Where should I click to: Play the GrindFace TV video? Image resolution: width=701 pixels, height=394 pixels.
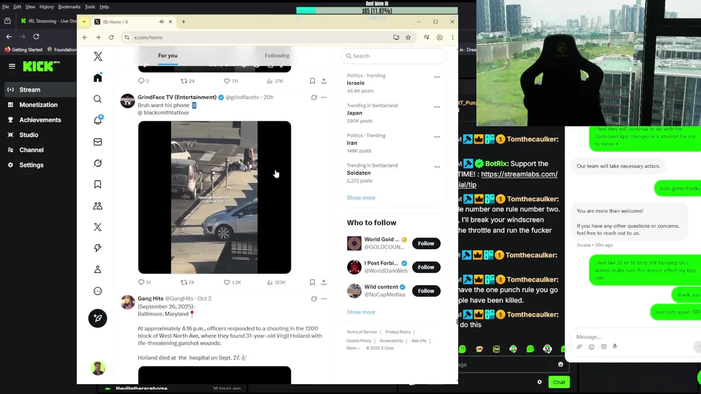click(x=215, y=197)
